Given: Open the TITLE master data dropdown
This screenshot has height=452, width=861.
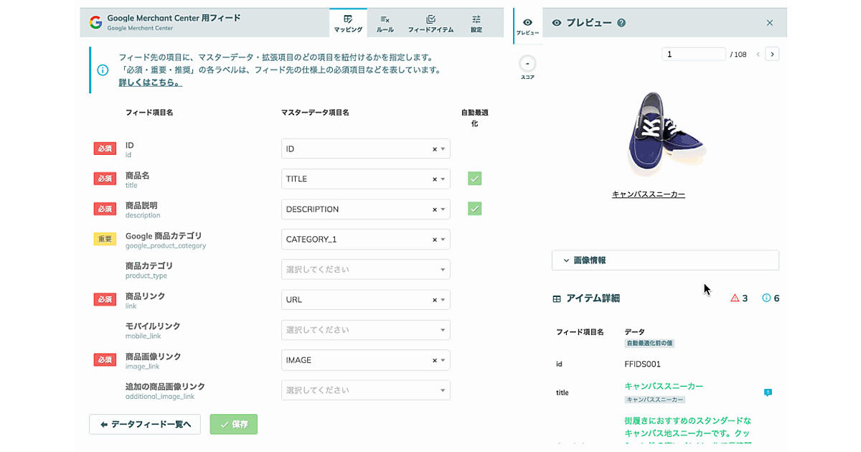Looking at the screenshot, I should click(x=366, y=179).
